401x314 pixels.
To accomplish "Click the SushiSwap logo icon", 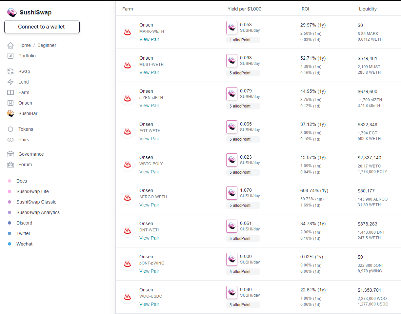I will coord(12,12).
